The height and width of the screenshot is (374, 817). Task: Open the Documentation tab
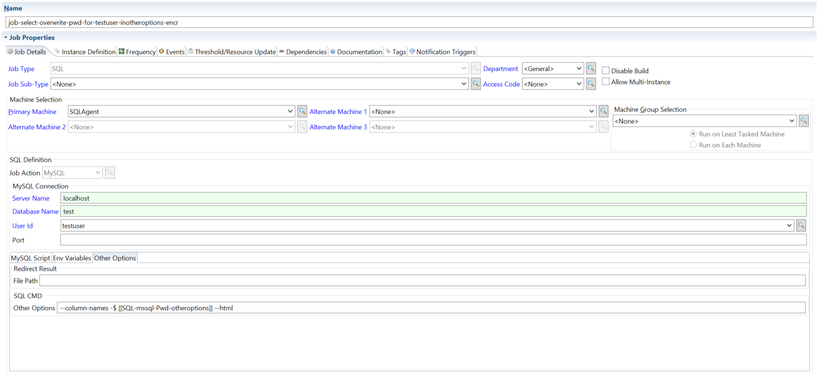coord(356,52)
